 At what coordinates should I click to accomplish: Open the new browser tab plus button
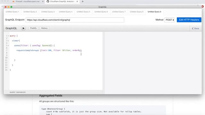point(83,1)
